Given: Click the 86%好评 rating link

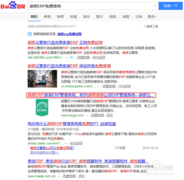Looking at the screenshot, I should click(x=99, y=58).
